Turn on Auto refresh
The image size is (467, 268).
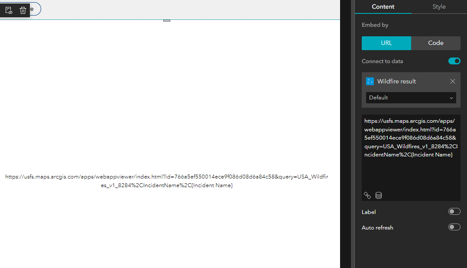454,227
